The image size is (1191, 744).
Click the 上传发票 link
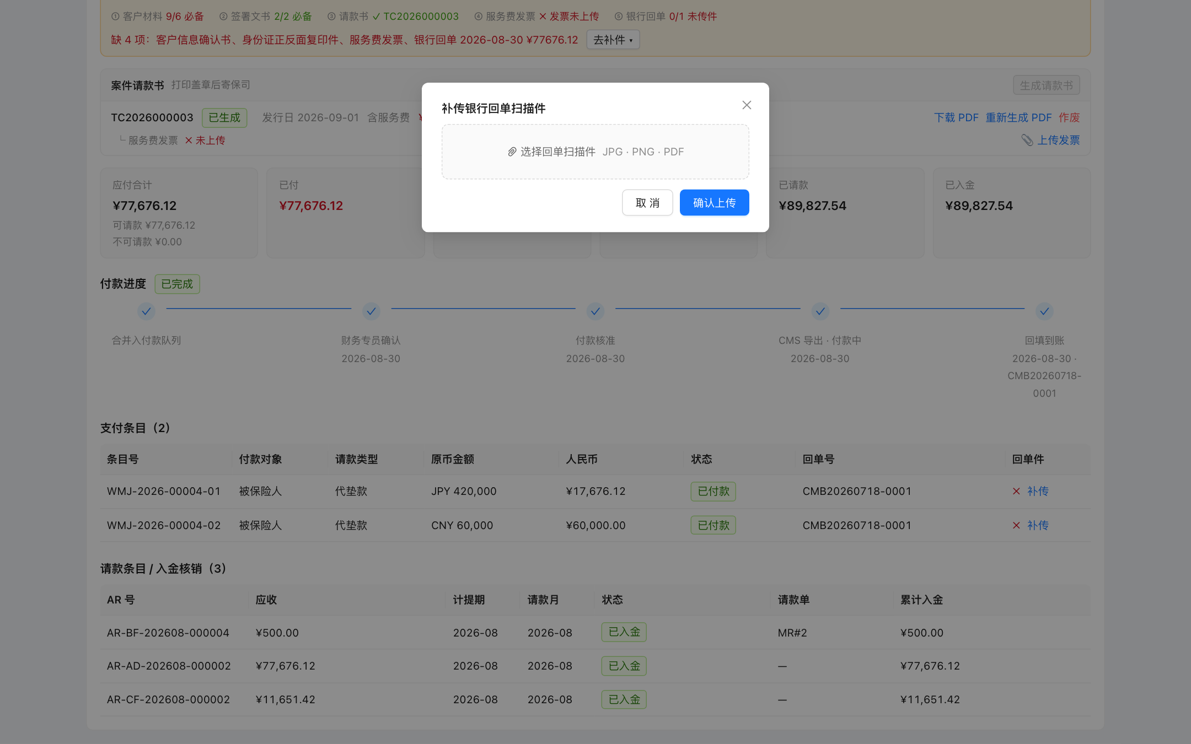(x=1059, y=140)
